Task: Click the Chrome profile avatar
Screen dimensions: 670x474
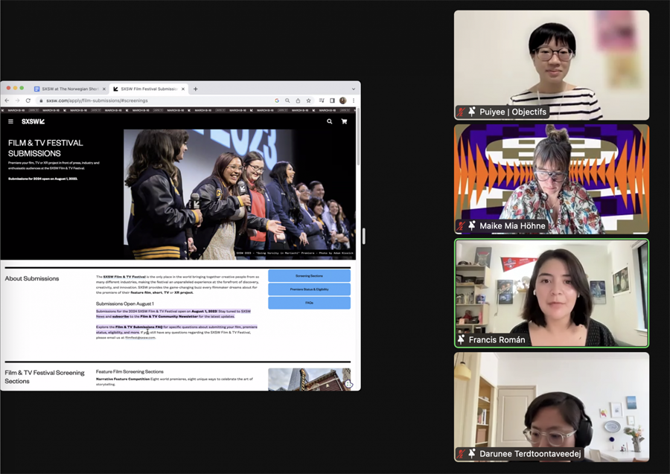Action: [343, 100]
